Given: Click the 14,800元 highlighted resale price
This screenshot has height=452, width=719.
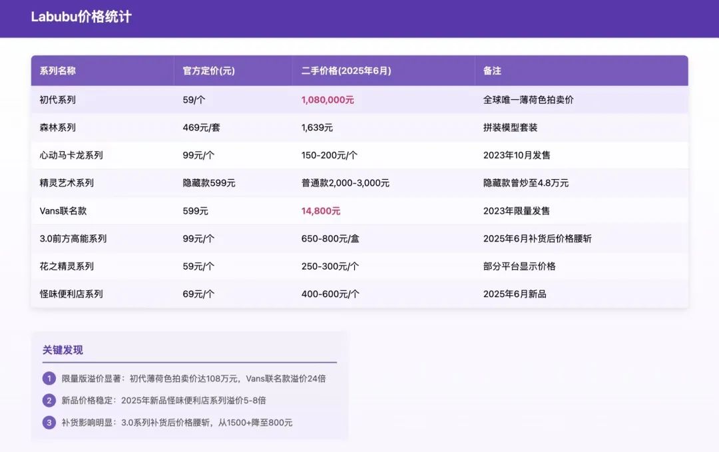Looking at the screenshot, I should point(320,211).
